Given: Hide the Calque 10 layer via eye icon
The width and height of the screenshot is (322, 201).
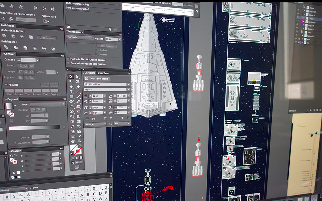Looking at the screenshot, I should 296,35.
